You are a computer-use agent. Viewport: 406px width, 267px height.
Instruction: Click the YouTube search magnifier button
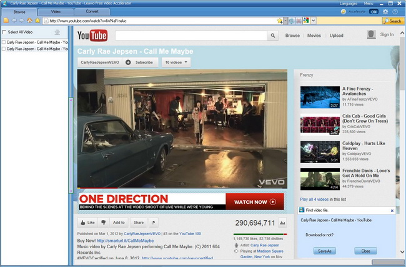click(x=273, y=36)
